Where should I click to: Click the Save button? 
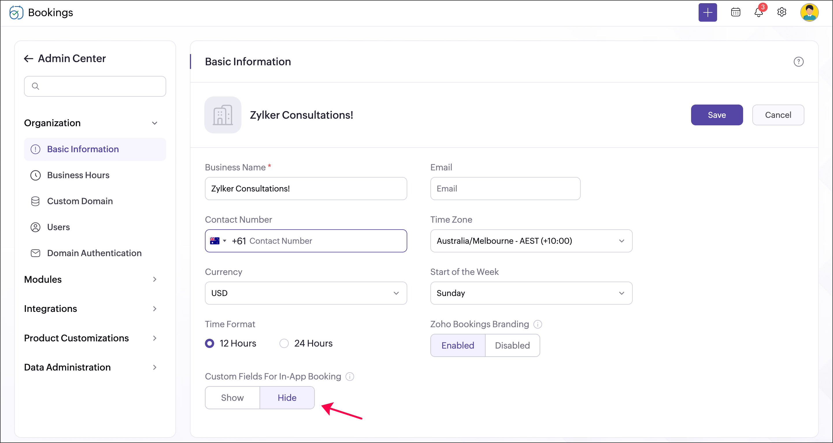[717, 115]
